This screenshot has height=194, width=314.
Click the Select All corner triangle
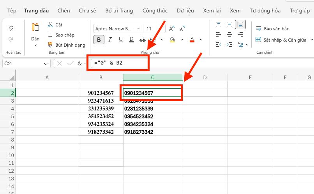click(x=12, y=77)
